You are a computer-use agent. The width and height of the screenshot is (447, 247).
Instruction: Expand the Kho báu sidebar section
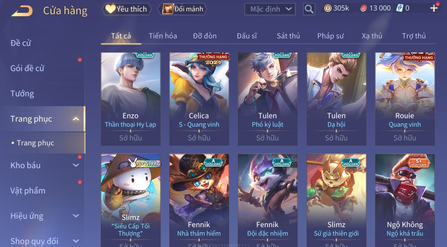[76, 165]
